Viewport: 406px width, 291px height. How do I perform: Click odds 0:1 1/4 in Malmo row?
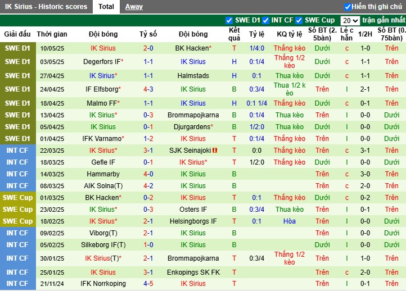tap(256, 103)
